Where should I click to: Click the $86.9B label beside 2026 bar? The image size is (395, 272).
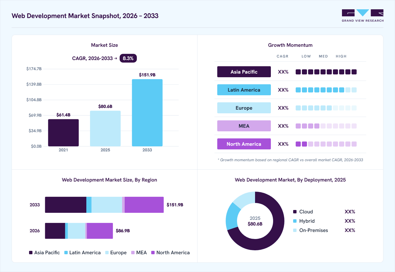(x=123, y=231)
